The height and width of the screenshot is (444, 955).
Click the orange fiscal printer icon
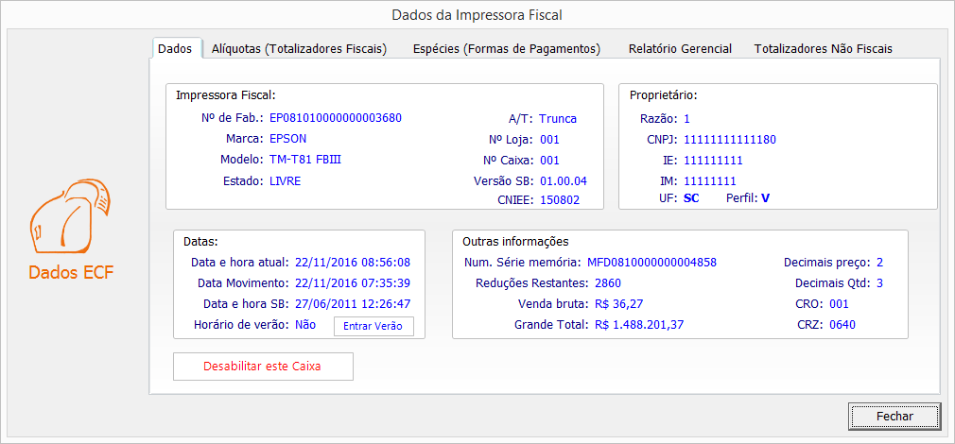pyautogui.click(x=71, y=216)
